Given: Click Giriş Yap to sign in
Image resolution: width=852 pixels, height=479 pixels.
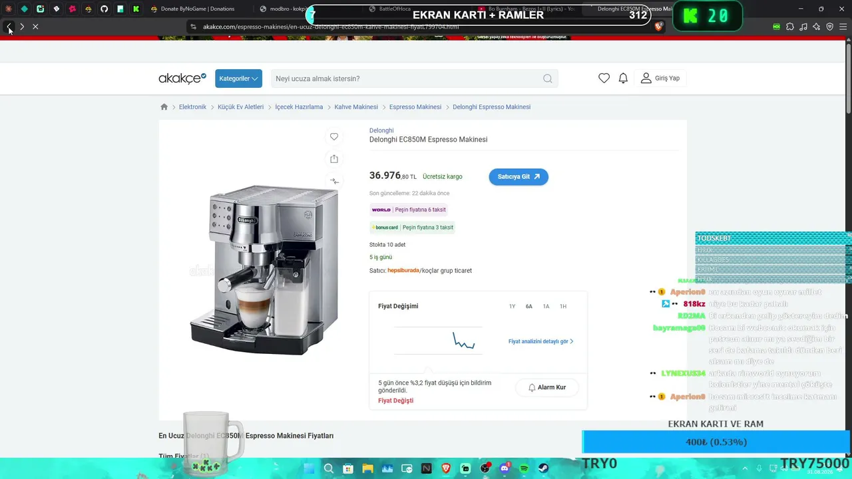Looking at the screenshot, I should coord(660,79).
